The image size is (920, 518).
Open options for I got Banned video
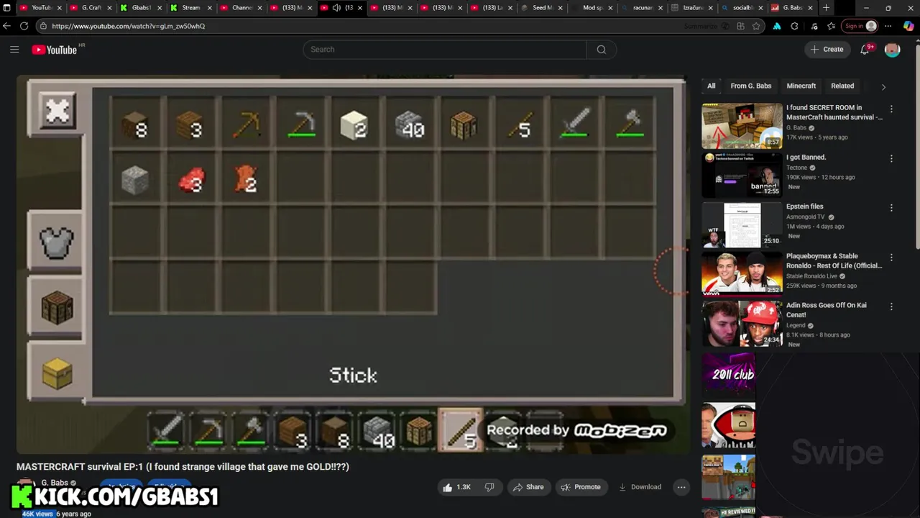click(891, 158)
